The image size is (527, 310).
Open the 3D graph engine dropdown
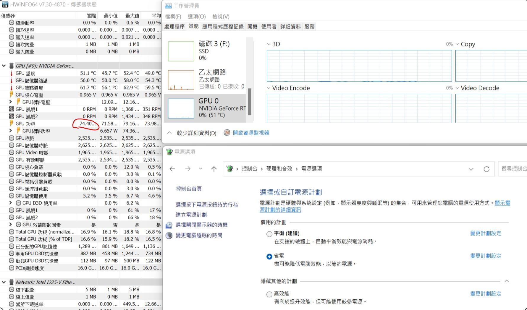coord(269,44)
